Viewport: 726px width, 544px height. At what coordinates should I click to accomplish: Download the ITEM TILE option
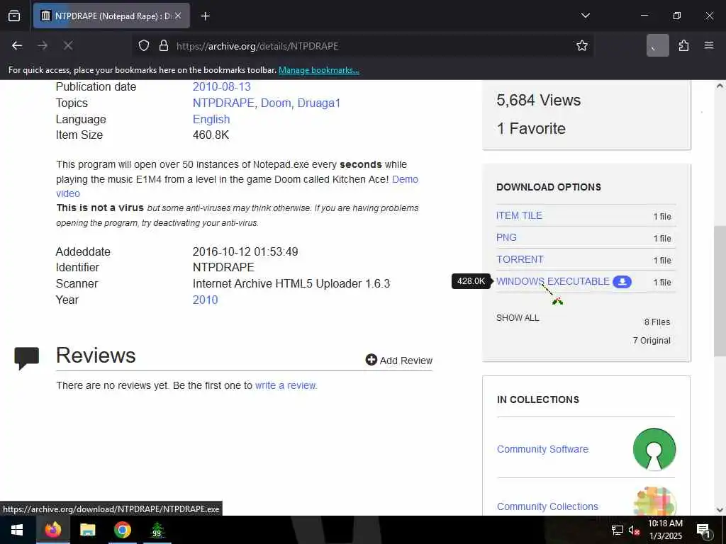pyautogui.click(x=519, y=215)
